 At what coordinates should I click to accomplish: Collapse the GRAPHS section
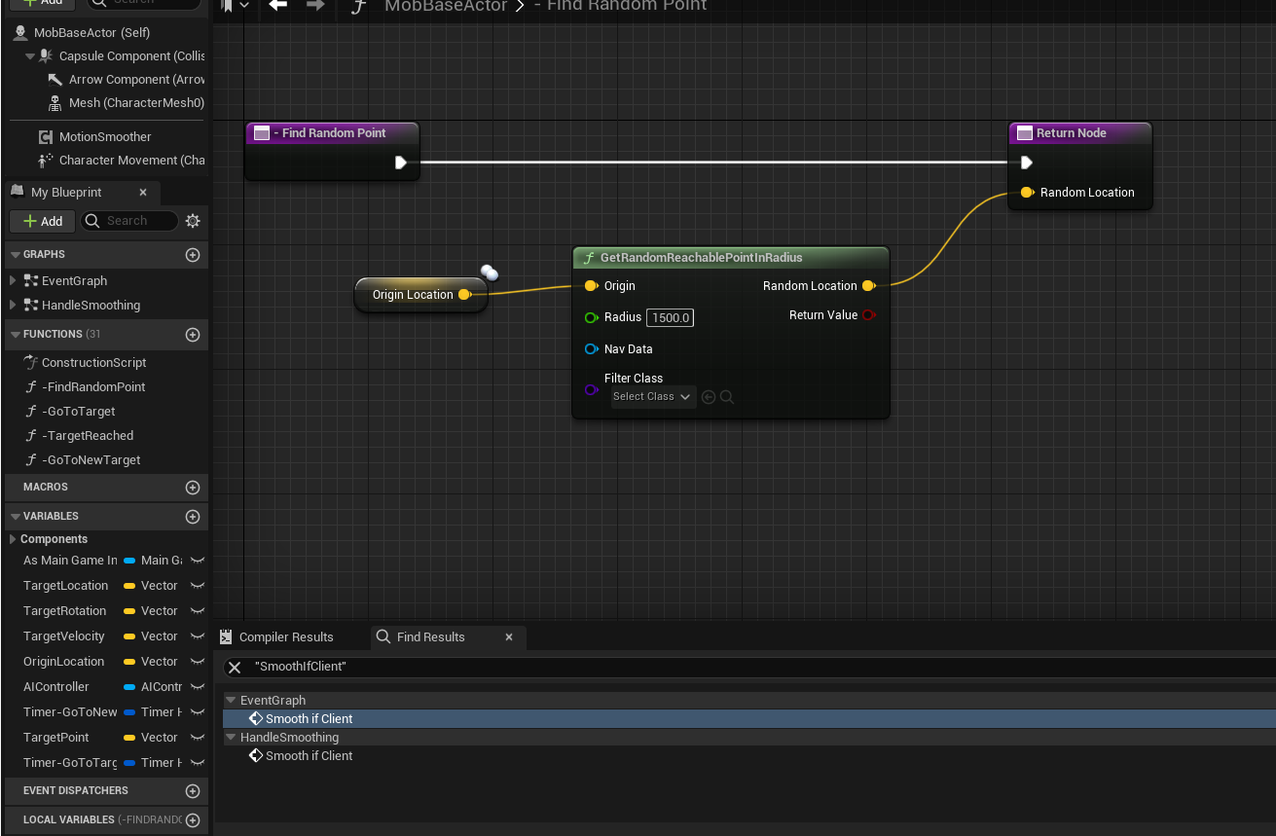15,254
